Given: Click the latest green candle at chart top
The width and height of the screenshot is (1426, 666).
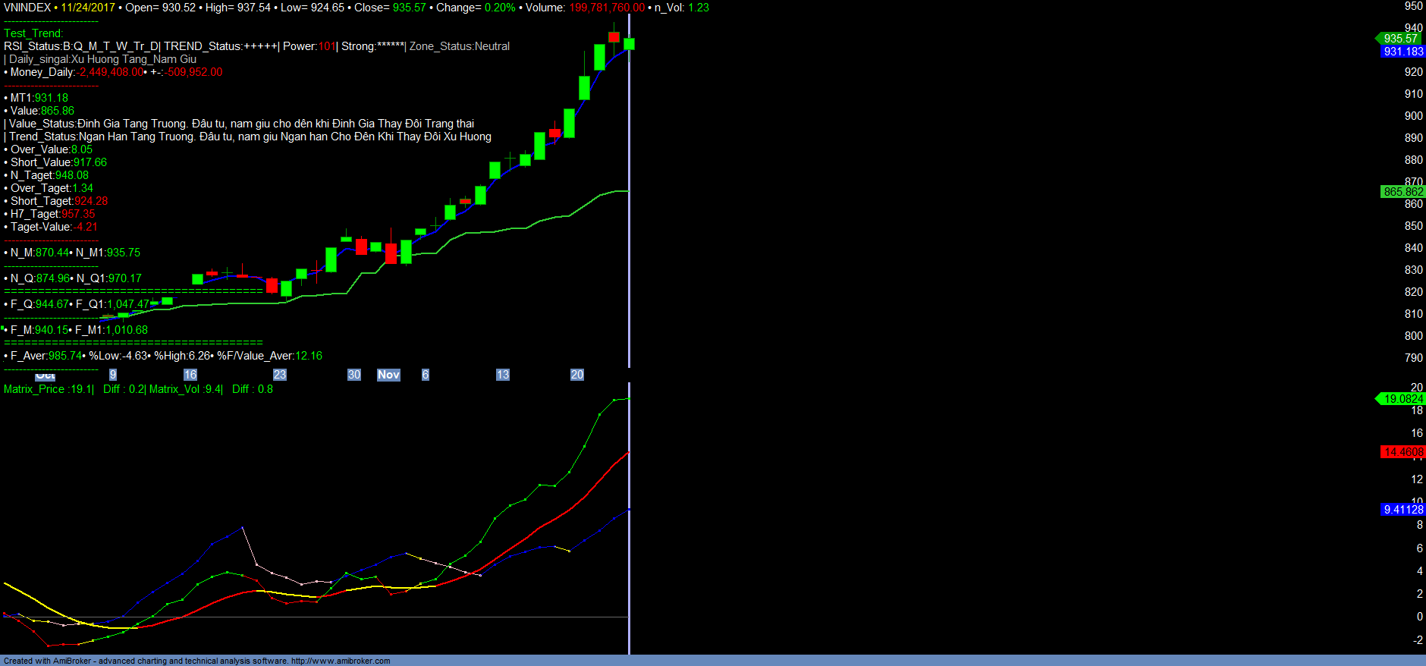Looking at the screenshot, I should pyautogui.click(x=629, y=44).
